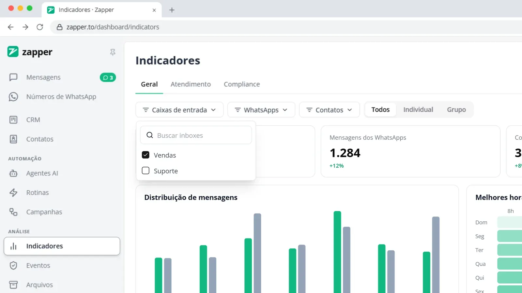This screenshot has height=293, width=522.
Task: Switch to the Atendimento tab
Action: [x=191, y=84]
